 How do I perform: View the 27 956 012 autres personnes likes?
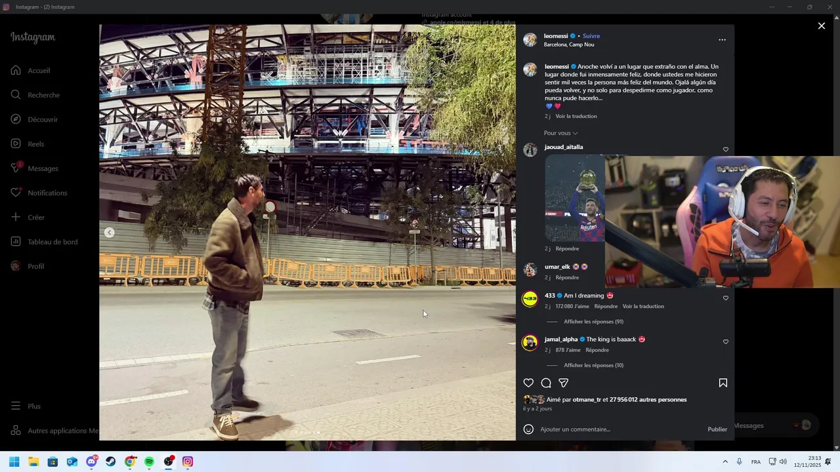648,400
